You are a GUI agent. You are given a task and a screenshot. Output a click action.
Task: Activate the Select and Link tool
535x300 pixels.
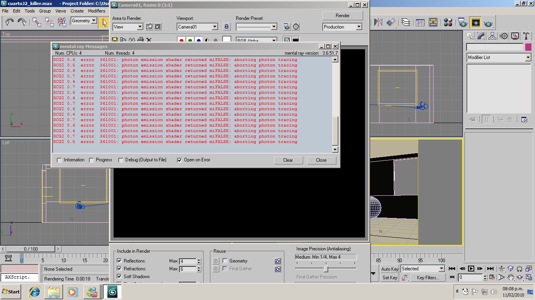point(37,22)
